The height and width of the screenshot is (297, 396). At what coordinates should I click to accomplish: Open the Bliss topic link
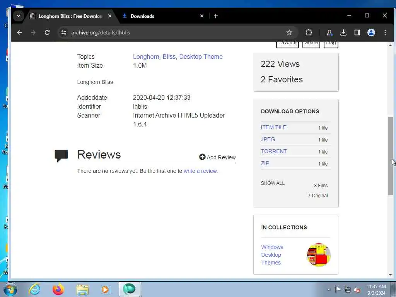[168, 56]
